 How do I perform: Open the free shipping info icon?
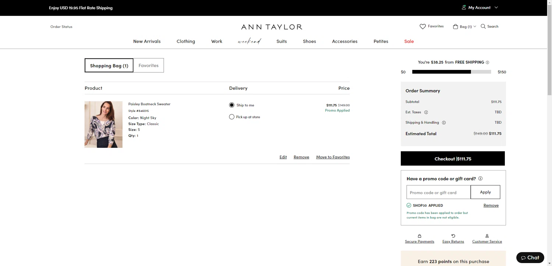(487, 62)
